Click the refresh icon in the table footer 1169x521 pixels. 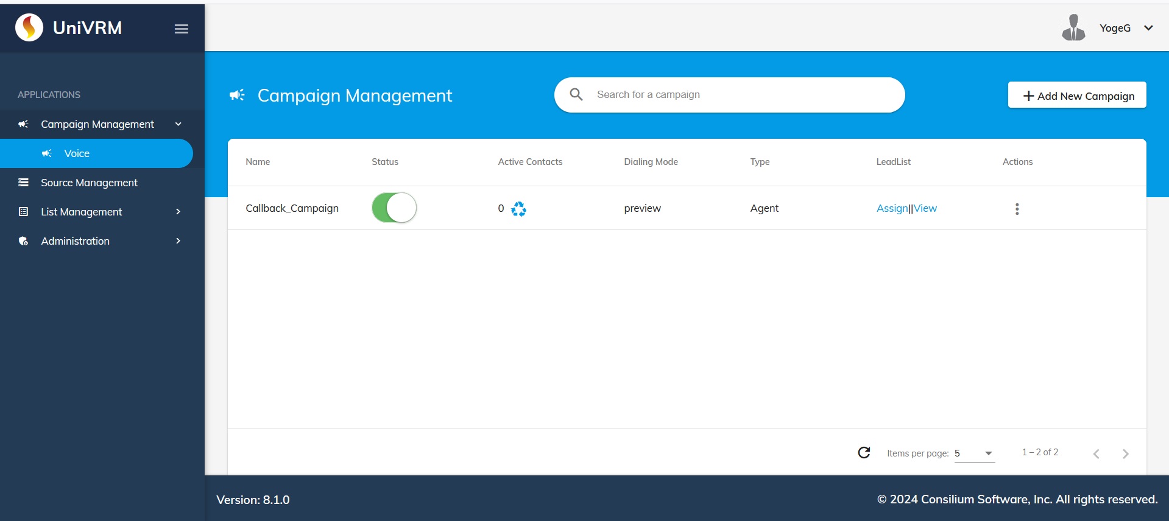point(864,452)
